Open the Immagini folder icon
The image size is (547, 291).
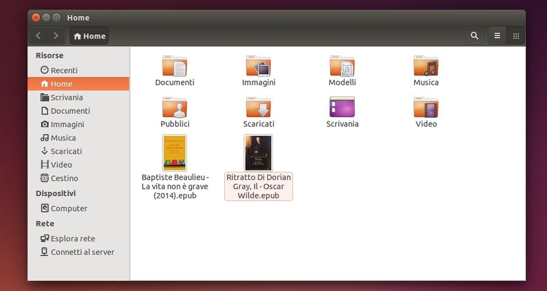(259, 66)
